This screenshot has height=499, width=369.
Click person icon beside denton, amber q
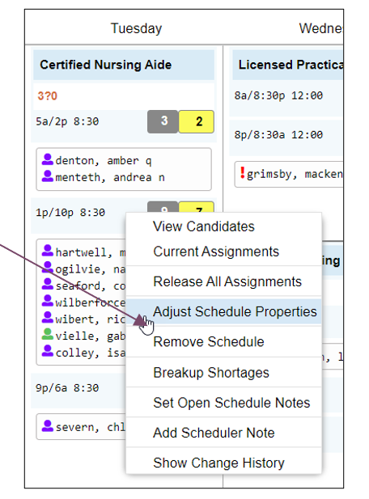pos(48,159)
